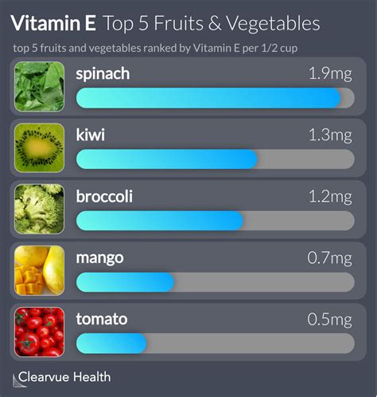This screenshot has width=377, height=397.
Task: Click the mango fruit image
Action: coord(40,270)
